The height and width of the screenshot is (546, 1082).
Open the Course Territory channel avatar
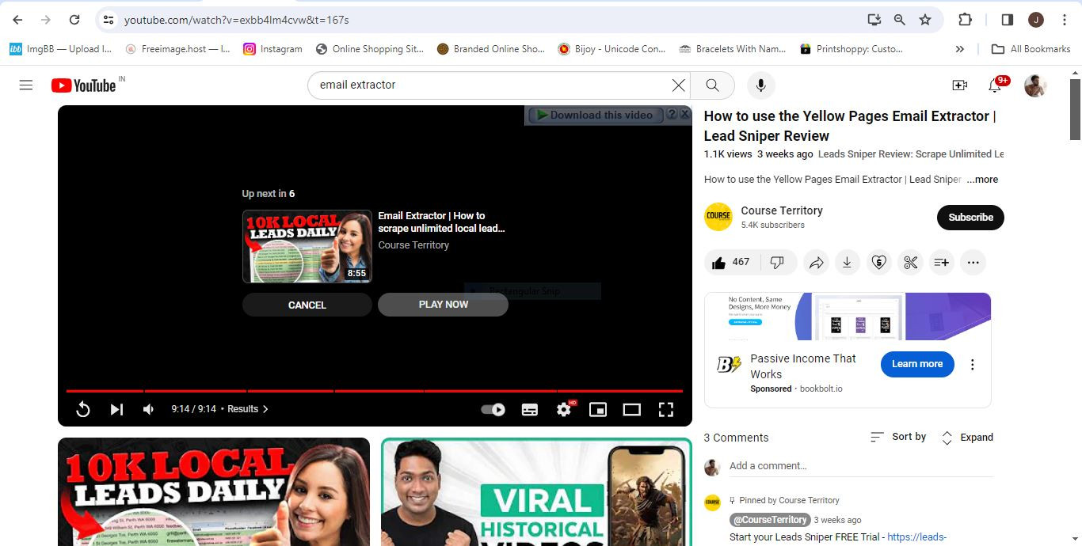coord(718,217)
